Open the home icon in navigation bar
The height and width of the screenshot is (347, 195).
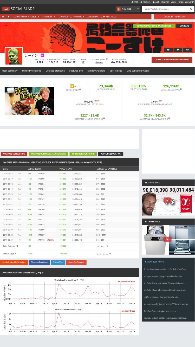tap(3, 17)
